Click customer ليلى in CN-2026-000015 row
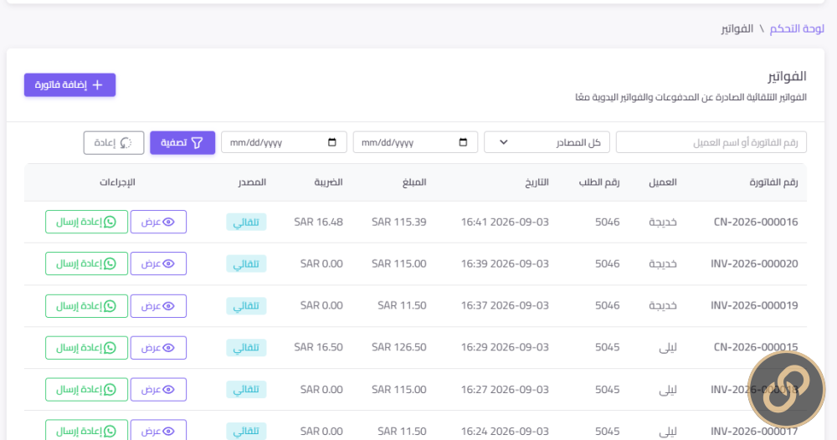This screenshot has width=837, height=440. pos(668,347)
